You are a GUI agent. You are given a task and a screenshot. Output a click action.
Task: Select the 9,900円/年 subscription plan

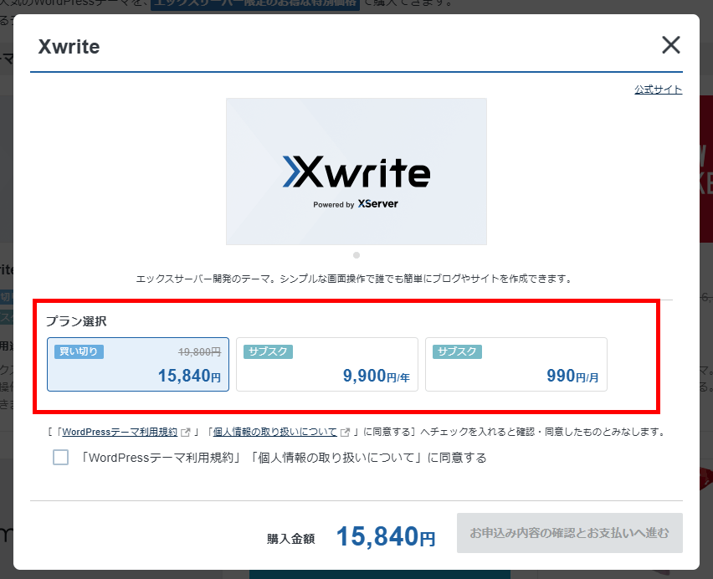point(326,364)
